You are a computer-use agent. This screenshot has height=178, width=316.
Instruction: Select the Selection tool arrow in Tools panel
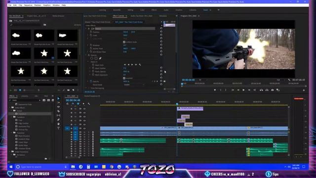pyautogui.click(x=58, y=98)
